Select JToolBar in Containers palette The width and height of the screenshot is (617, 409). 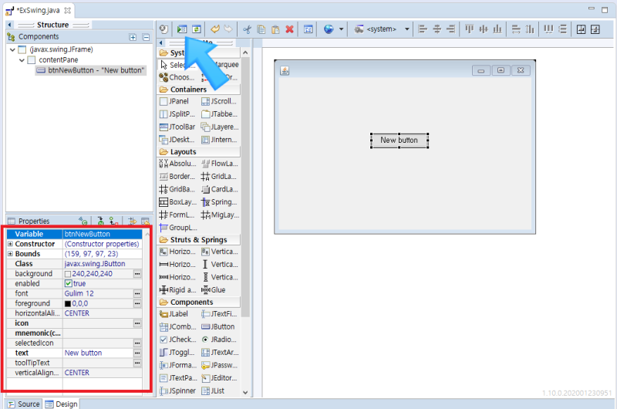pos(174,127)
